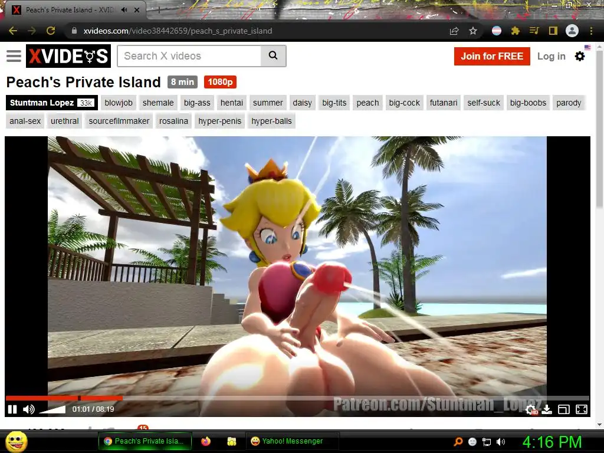Click the browser forward arrow
This screenshot has height=453, width=604.
coord(32,31)
